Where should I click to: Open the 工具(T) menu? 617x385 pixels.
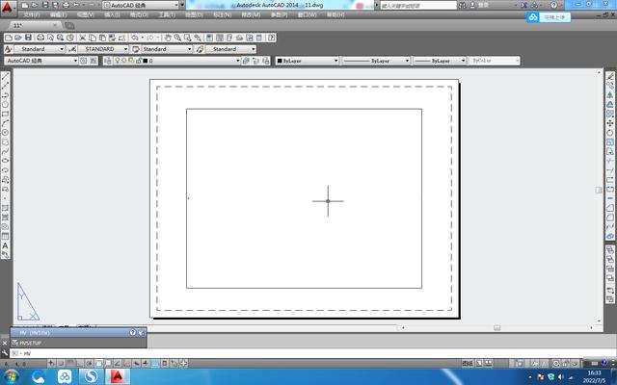166,15
